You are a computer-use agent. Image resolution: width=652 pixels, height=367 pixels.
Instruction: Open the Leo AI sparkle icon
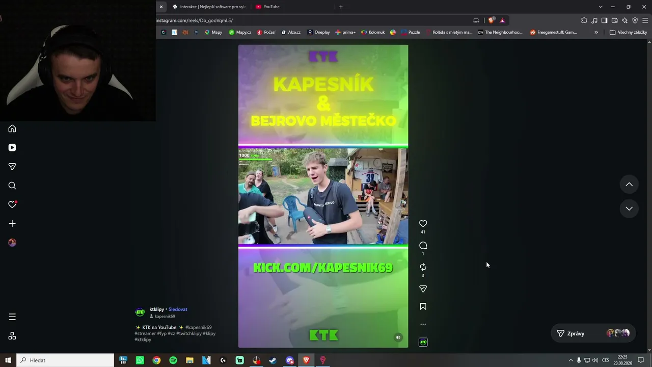point(625,20)
